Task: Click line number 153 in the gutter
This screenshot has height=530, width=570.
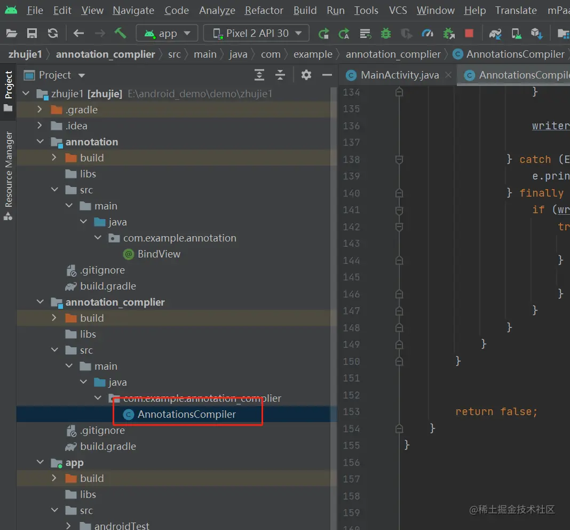Action: coord(351,412)
